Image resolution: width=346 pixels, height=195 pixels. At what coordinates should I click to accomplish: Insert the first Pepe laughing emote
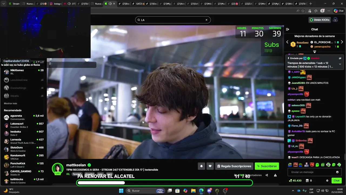coord(290,165)
